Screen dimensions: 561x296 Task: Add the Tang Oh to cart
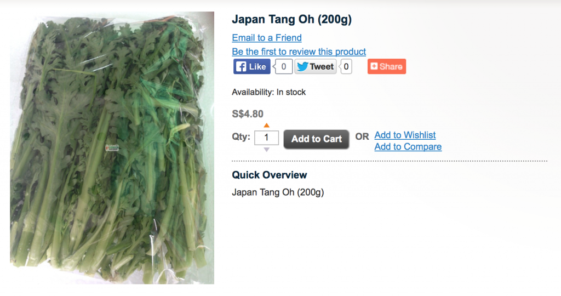click(316, 139)
